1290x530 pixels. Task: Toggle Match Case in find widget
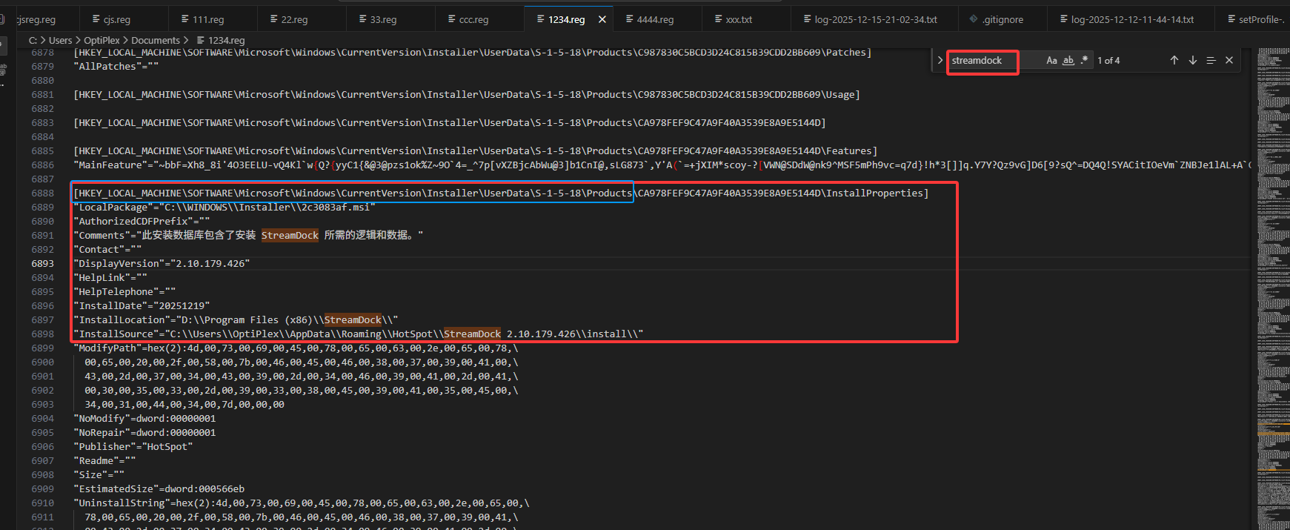1051,61
